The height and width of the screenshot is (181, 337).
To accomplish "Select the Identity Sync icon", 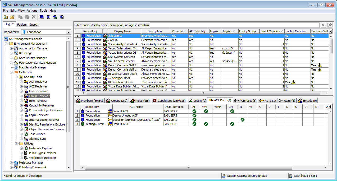I will point(26,139).
